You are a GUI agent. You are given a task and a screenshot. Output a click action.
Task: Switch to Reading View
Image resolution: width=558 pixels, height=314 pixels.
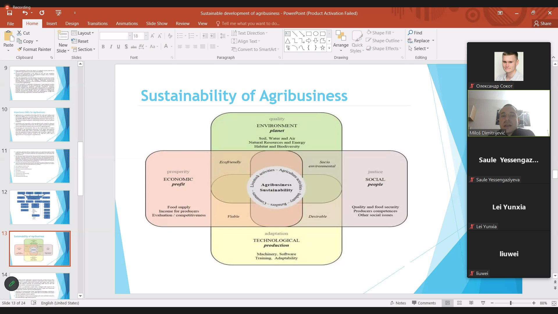pos(471,303)
